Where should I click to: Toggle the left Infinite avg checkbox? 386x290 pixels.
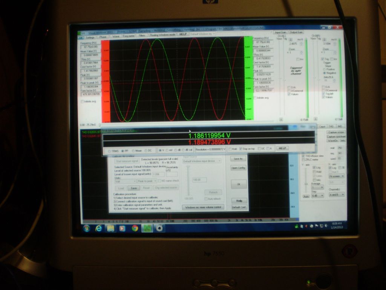[82, 101]
